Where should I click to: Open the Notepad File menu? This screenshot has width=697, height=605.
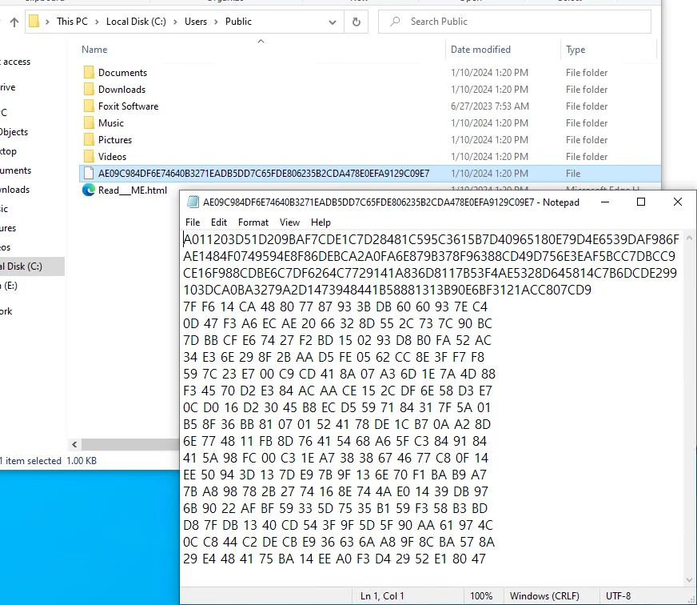pyautogui.click(x=193, y=222)
